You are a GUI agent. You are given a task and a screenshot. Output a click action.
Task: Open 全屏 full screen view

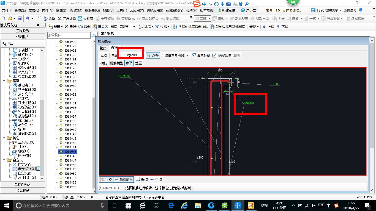coord(279,18)
